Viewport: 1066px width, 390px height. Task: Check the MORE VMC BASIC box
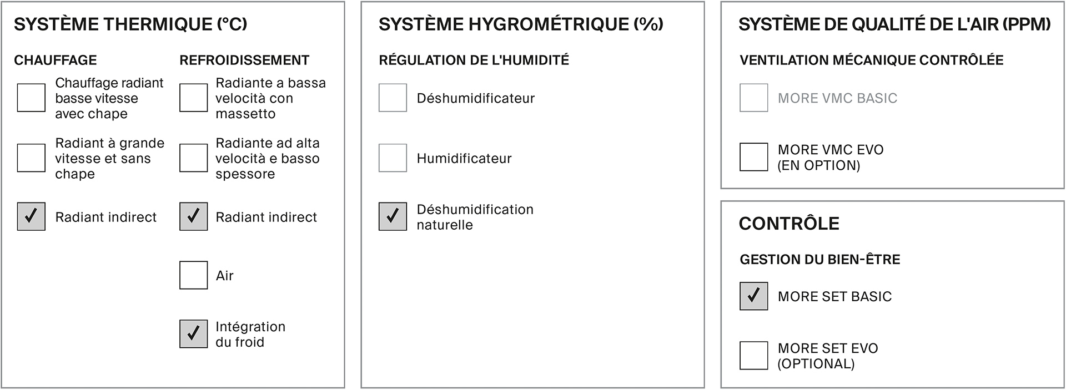(753, 98)
